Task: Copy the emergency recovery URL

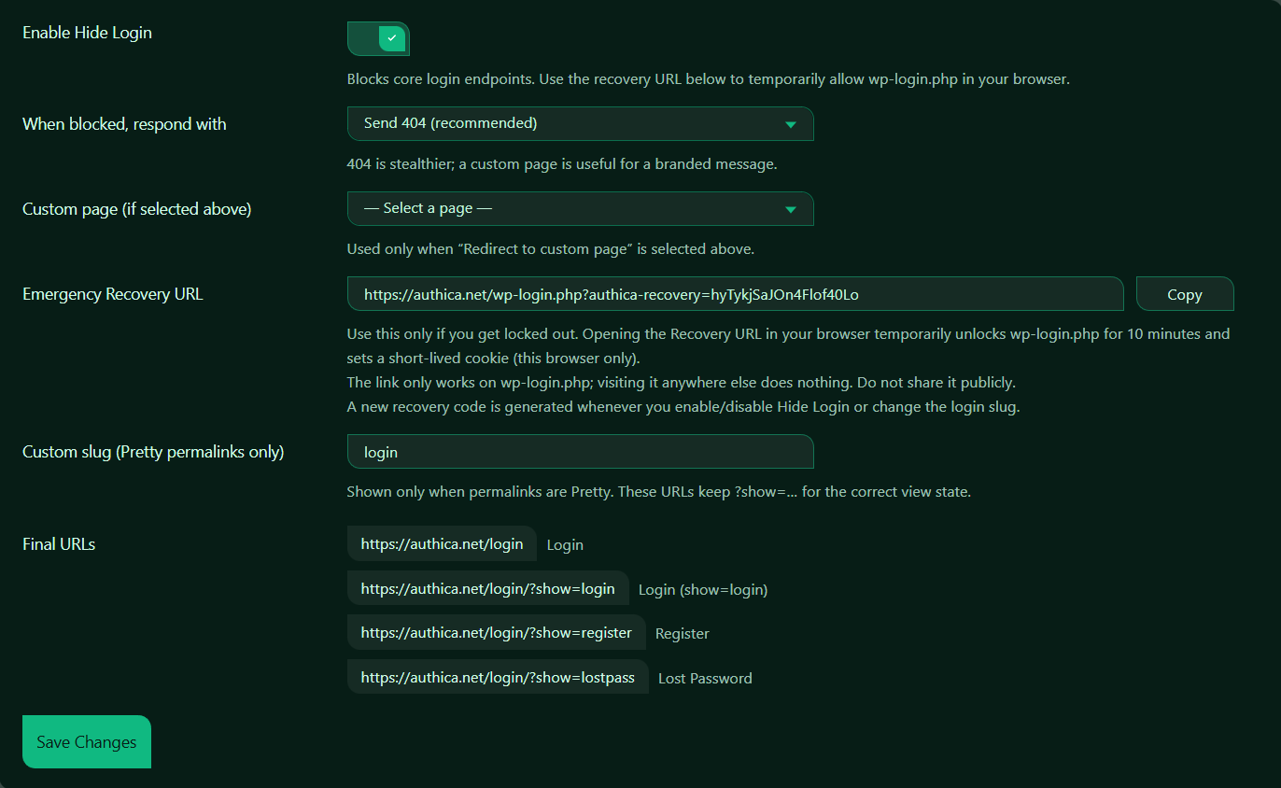Action: click(x=1184, y=294)
